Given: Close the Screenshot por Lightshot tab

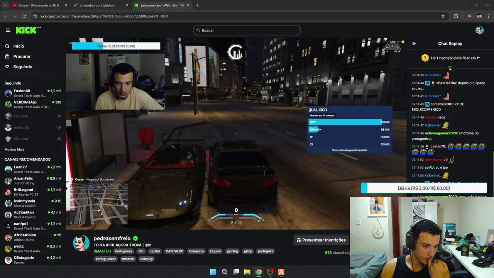Looking at the screenshot, I should [127, 5].
